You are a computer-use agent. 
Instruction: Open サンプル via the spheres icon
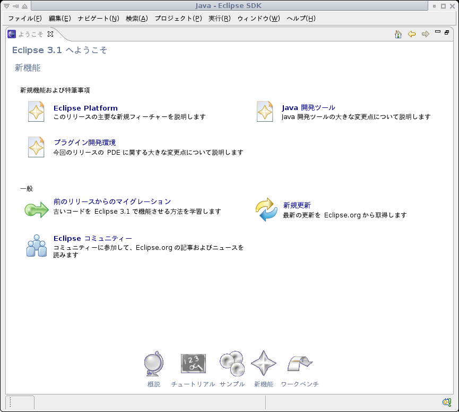232,364
